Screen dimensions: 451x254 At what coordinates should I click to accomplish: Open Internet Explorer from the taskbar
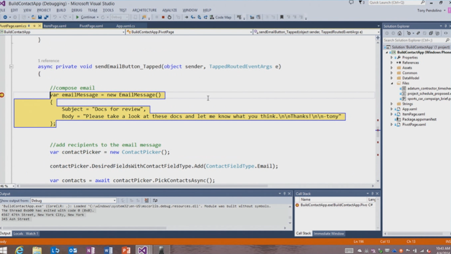(x=19, y=250)
